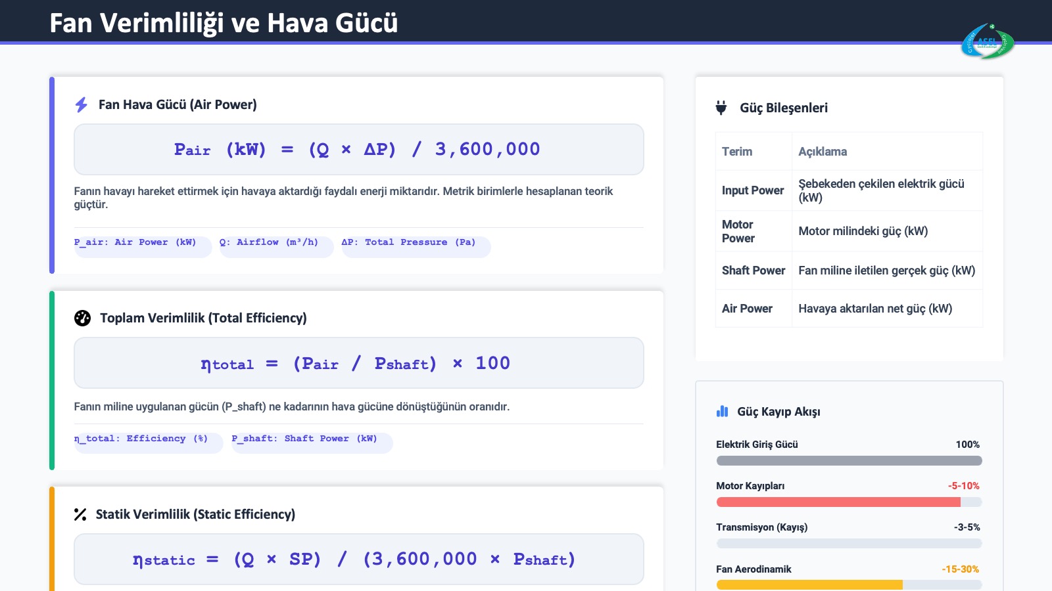1052x591 pixels.
Task: Select the η_total: Efficiency (%) tag
Action: click(x=148, y=442)
